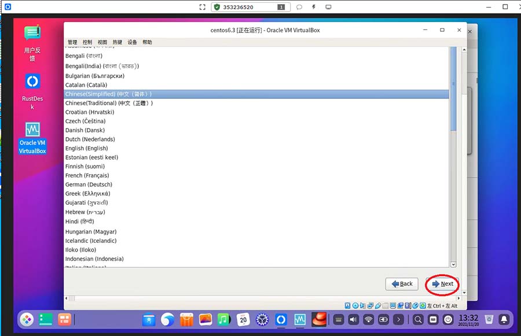Launch the browser icon in the dock
The image size is (521, 336).
coord(167,320)
